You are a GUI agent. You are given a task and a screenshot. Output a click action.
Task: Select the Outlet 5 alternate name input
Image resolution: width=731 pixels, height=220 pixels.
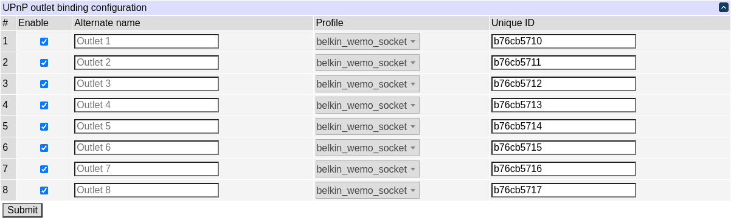tap(147, 126)
